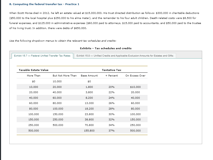The height and width of the screenshot is (160, 213).
Task: Select the '37%' percent cell
Action: point(111,130)
